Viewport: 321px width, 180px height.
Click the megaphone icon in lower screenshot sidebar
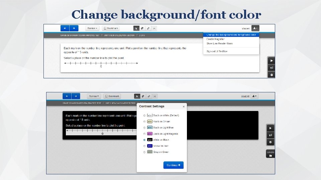[x=271, y=135]
